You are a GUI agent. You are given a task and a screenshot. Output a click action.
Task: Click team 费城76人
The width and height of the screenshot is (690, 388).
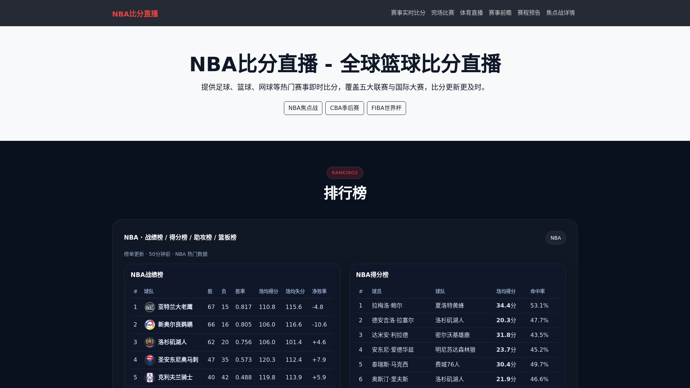pos(447,365)
